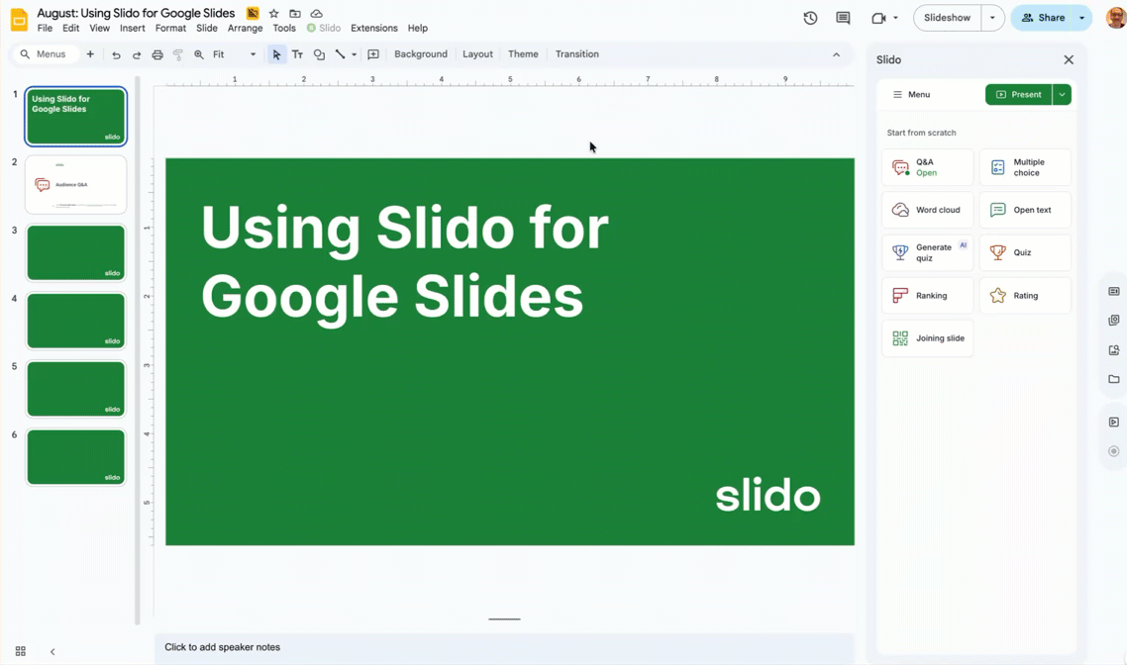The image size is (1127, 665).
Task: Expand camera meeting options arrow
Action: [x=895, y=18]
